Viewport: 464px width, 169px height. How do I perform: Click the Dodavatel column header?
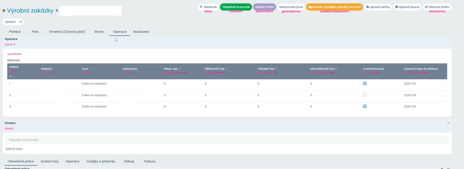(130, 69)
